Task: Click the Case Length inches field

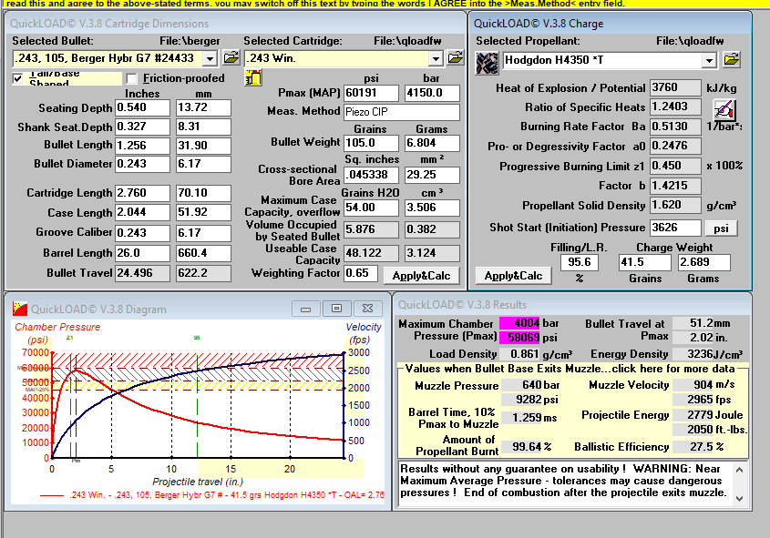Action: 142,212
